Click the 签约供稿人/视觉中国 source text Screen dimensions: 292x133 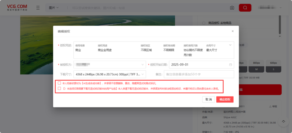pyautogui.click(x=234, y=112)
